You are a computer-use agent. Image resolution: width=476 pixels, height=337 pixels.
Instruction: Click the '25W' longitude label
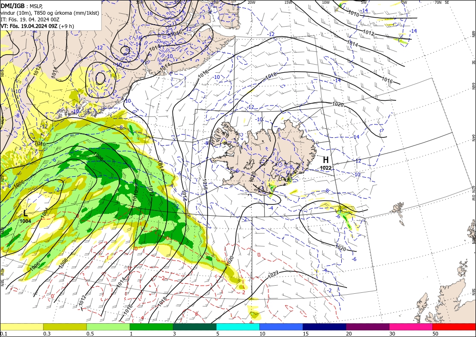pyautogui.click(x=215, y=2)
